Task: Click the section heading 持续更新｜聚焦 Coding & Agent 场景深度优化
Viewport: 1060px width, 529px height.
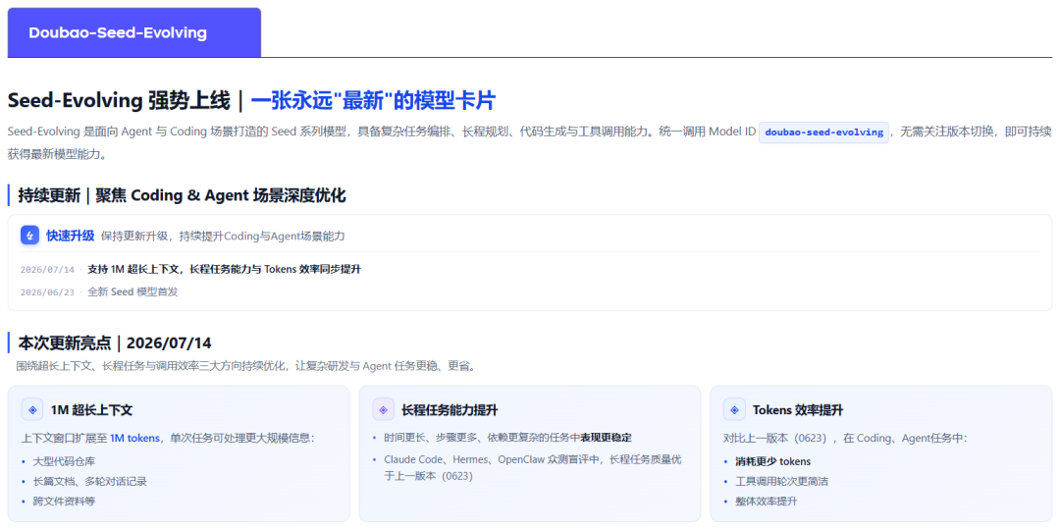Action: 182,196
